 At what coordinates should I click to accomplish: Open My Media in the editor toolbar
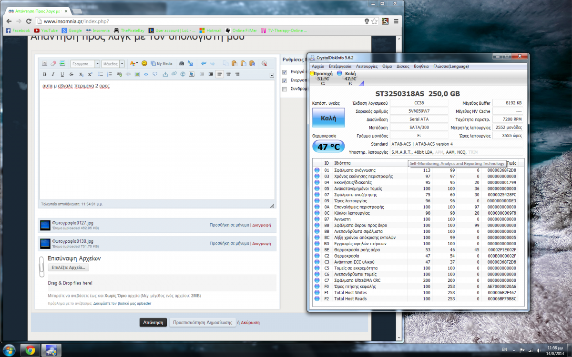pos(161,63)
